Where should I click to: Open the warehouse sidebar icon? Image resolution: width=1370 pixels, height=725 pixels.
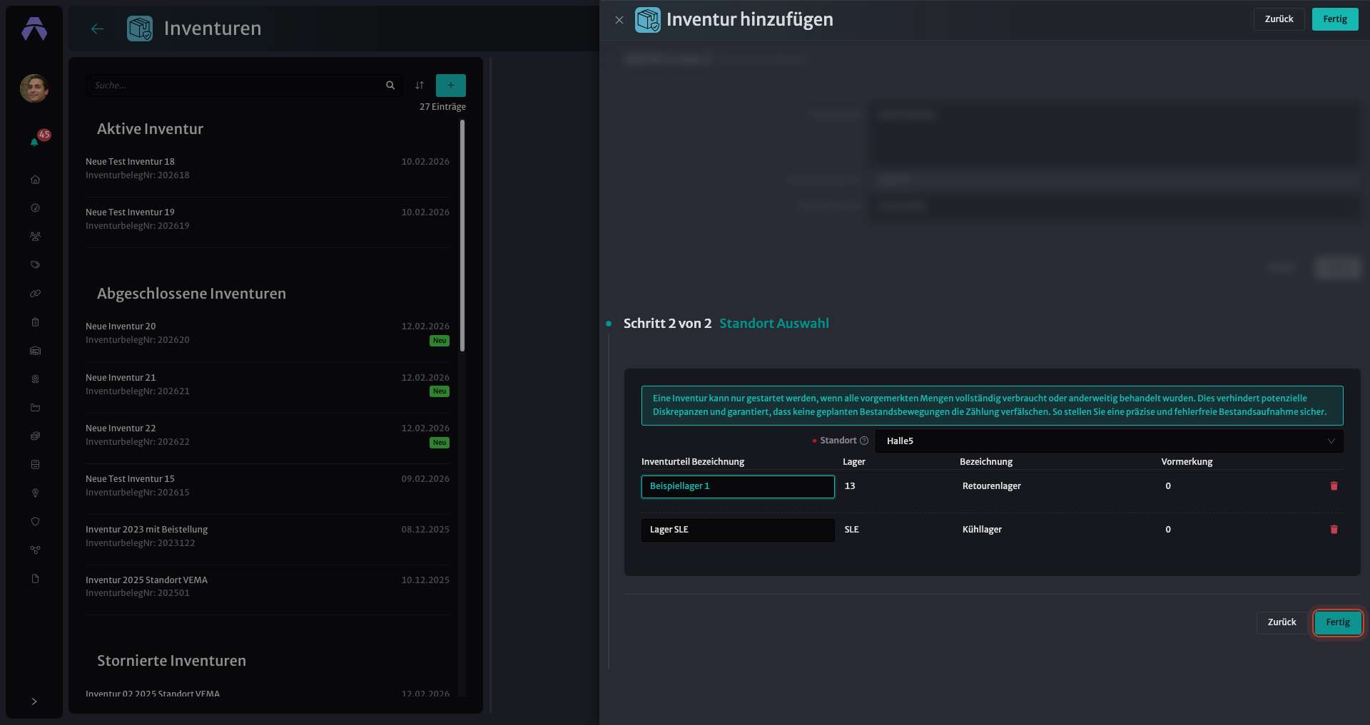[x=35, y=351]
